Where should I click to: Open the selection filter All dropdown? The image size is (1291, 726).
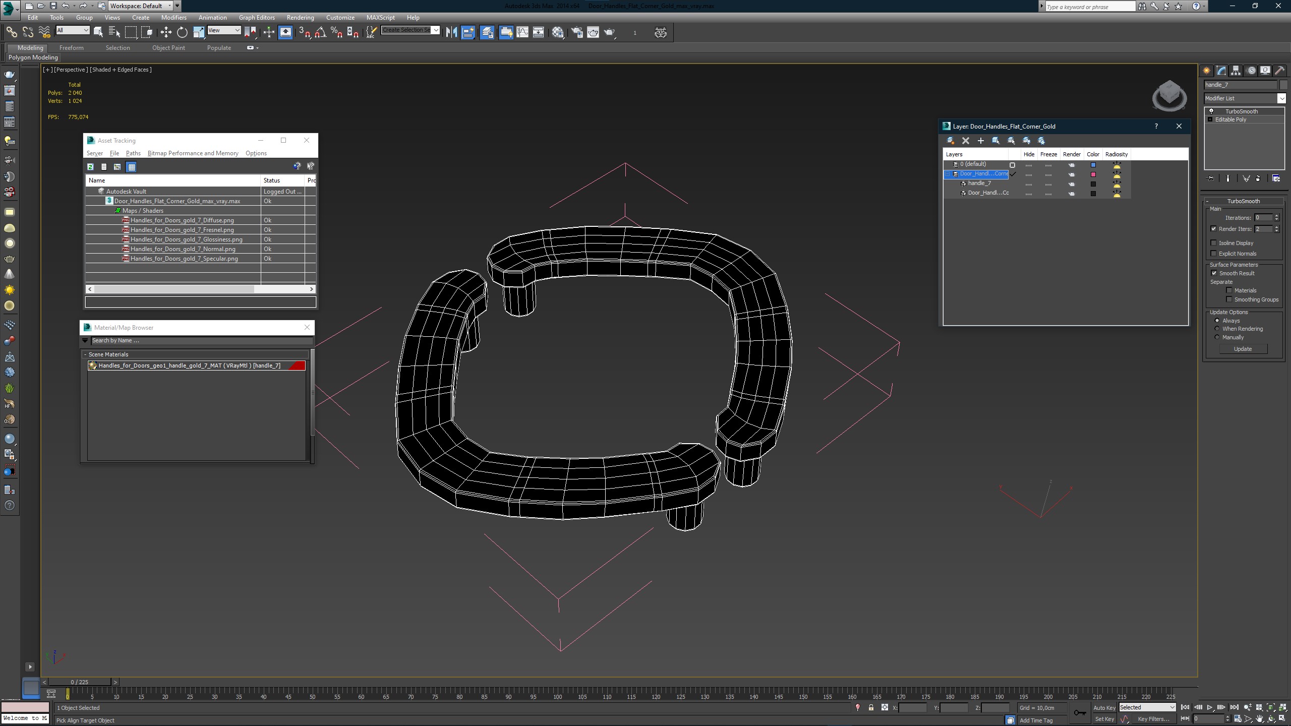click(73, 30)
